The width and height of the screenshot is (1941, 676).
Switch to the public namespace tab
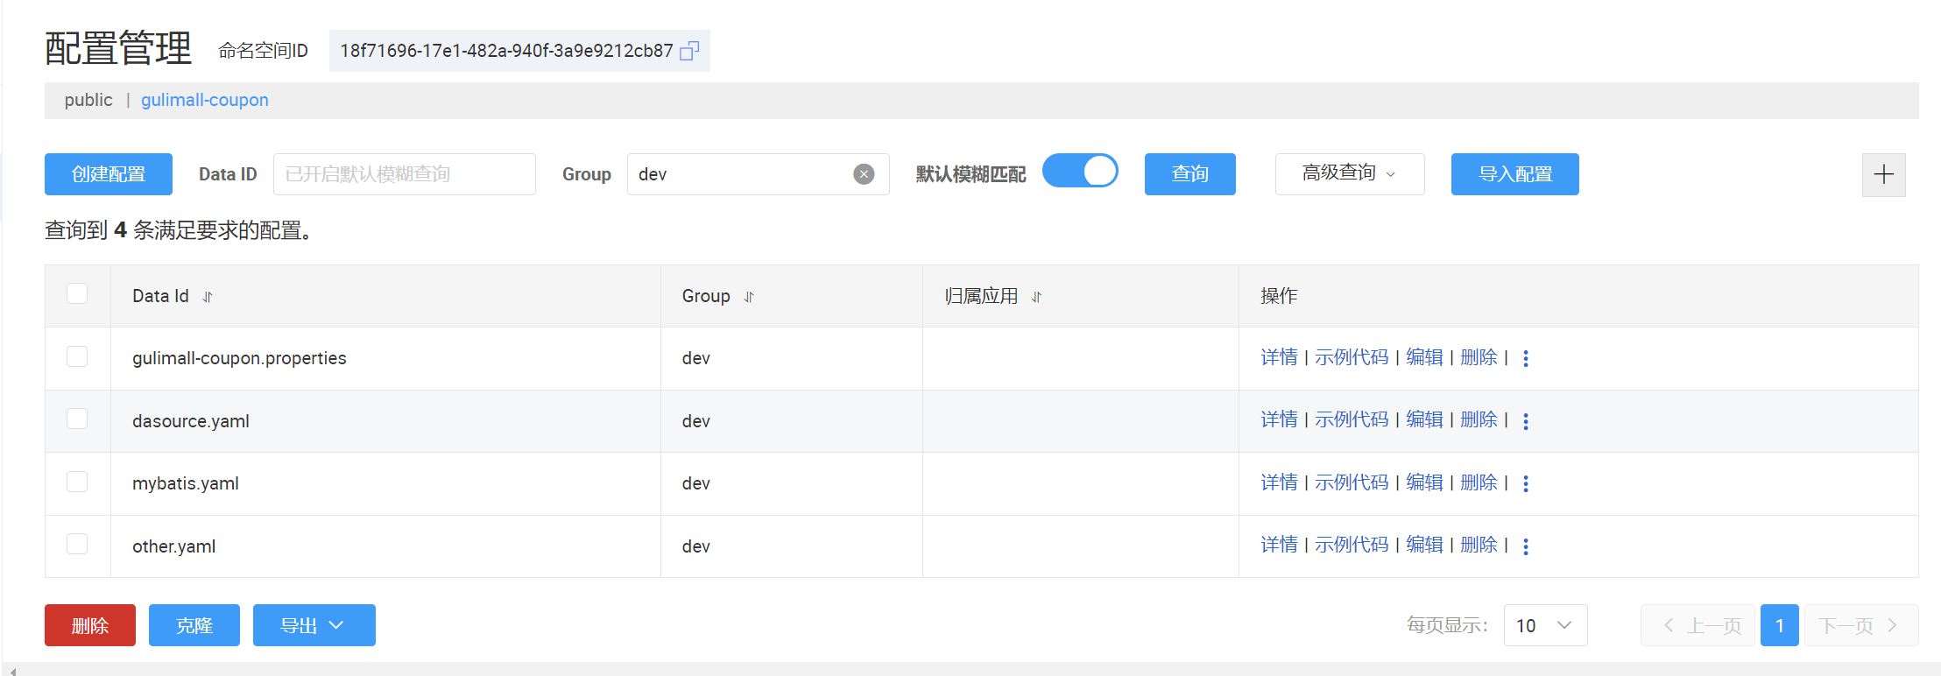(x=88, y=100)
